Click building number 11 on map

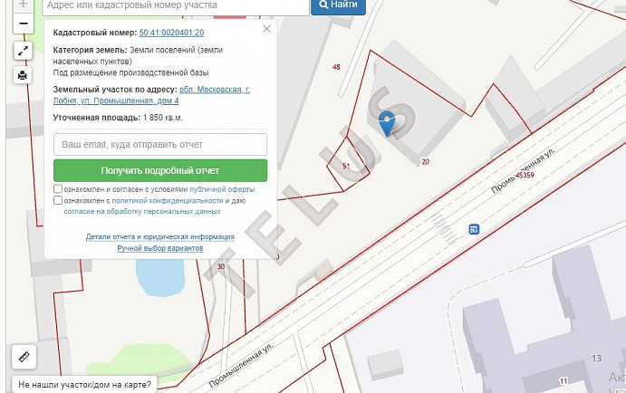click(563, 381)
